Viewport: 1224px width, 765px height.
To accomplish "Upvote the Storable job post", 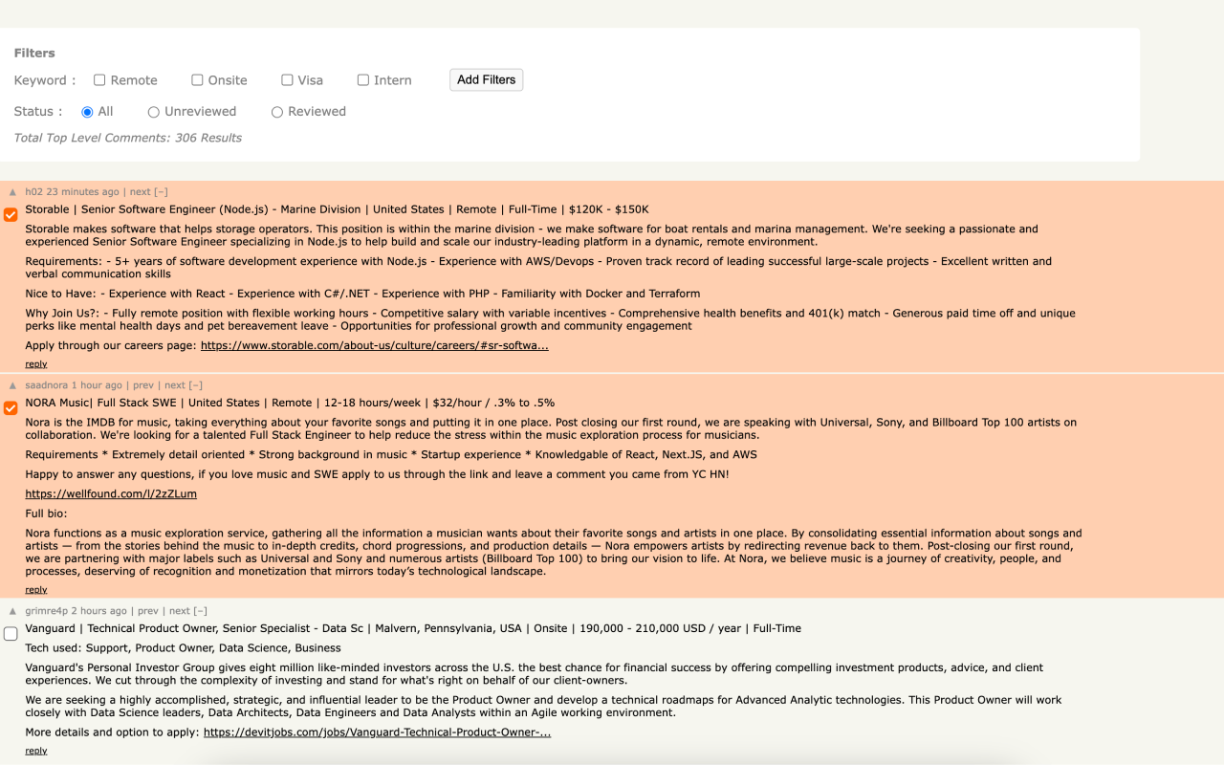I will [12, 192].
